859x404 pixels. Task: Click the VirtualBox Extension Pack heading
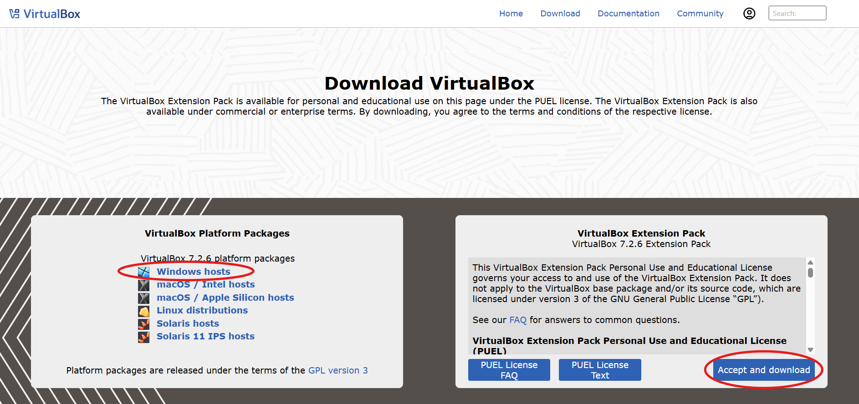click(x=641, y=233)
